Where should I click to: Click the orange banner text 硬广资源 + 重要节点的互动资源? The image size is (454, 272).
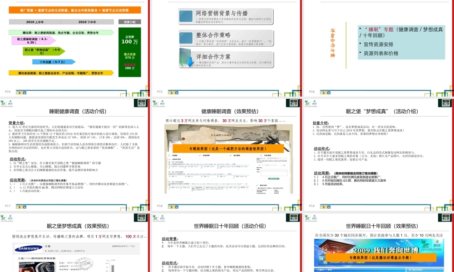75,10
